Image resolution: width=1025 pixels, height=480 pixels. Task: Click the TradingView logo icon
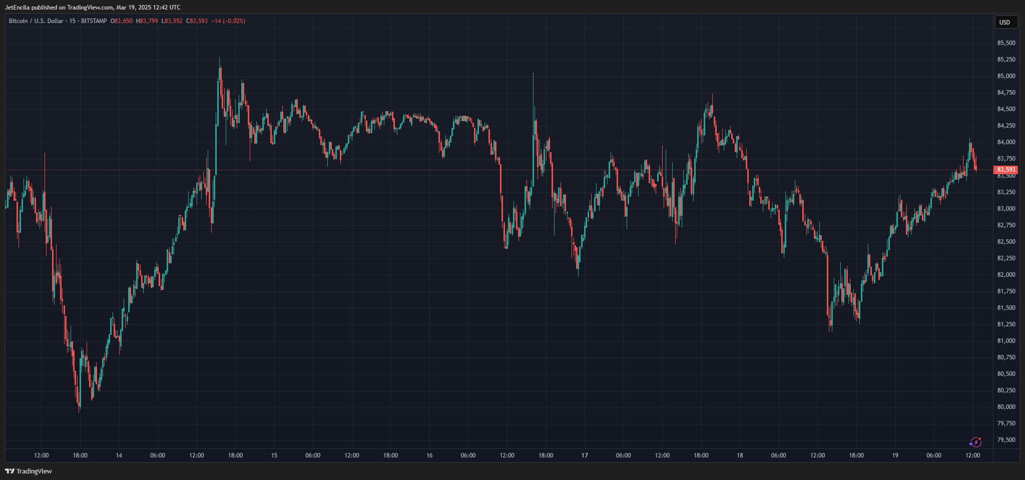click(x=10, y=471)
